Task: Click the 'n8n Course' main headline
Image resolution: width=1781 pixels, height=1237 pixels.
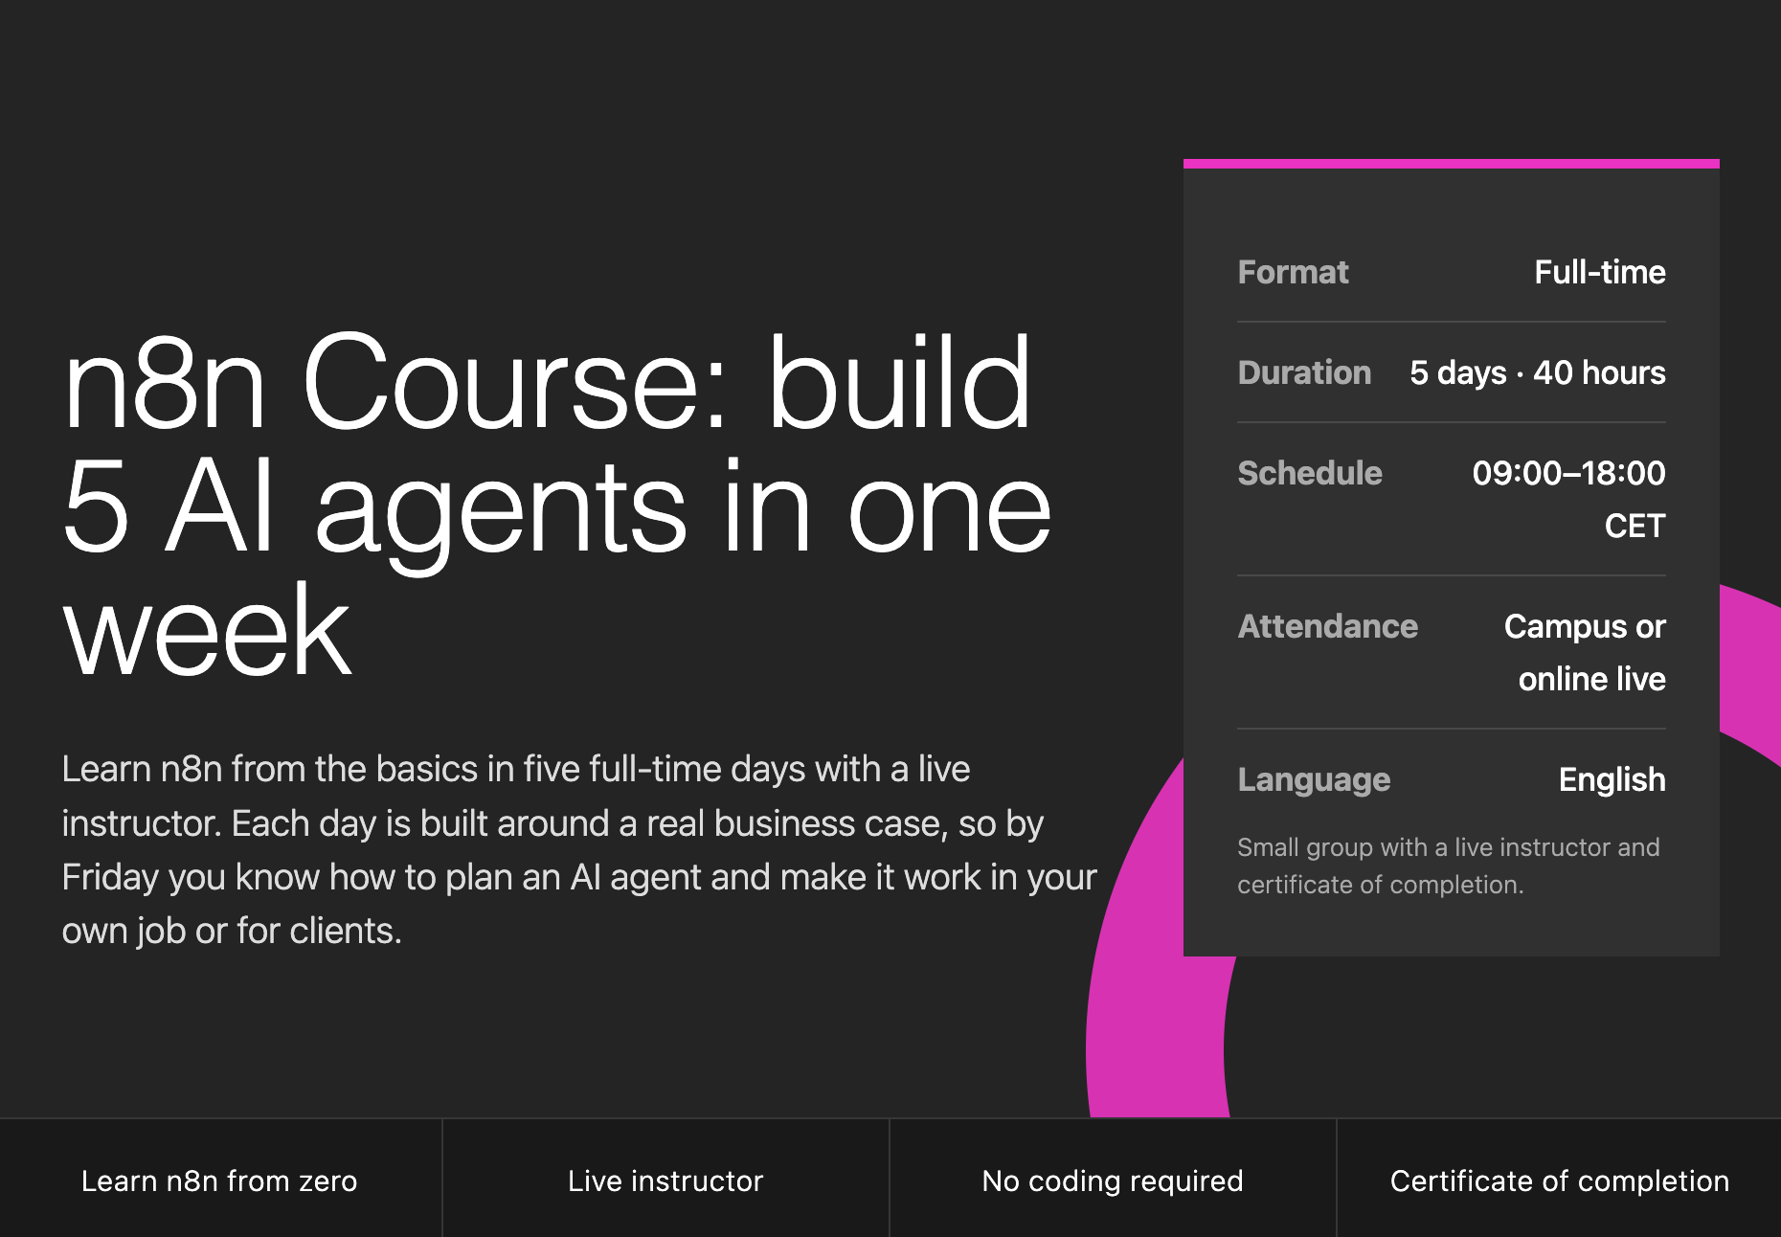Action: (557, 506)
